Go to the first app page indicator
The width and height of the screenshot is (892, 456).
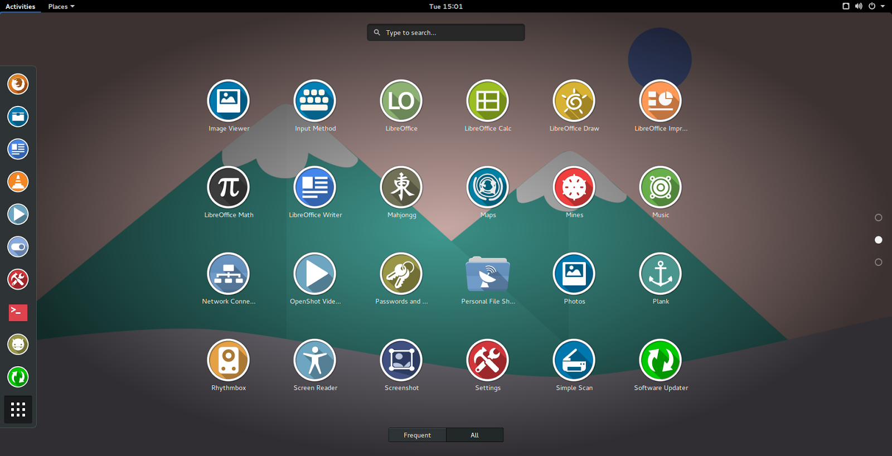[879, 217]
